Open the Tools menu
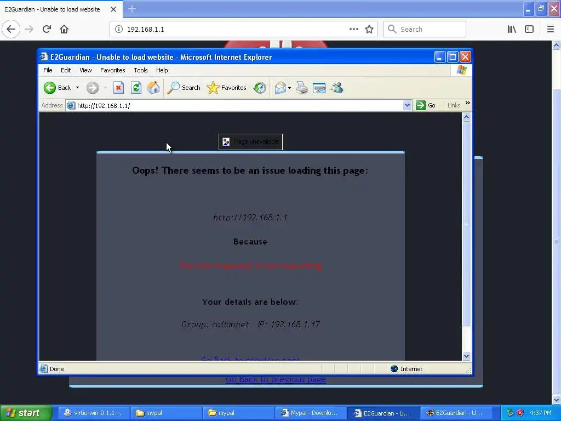561x421 pixels. point(141,70)
